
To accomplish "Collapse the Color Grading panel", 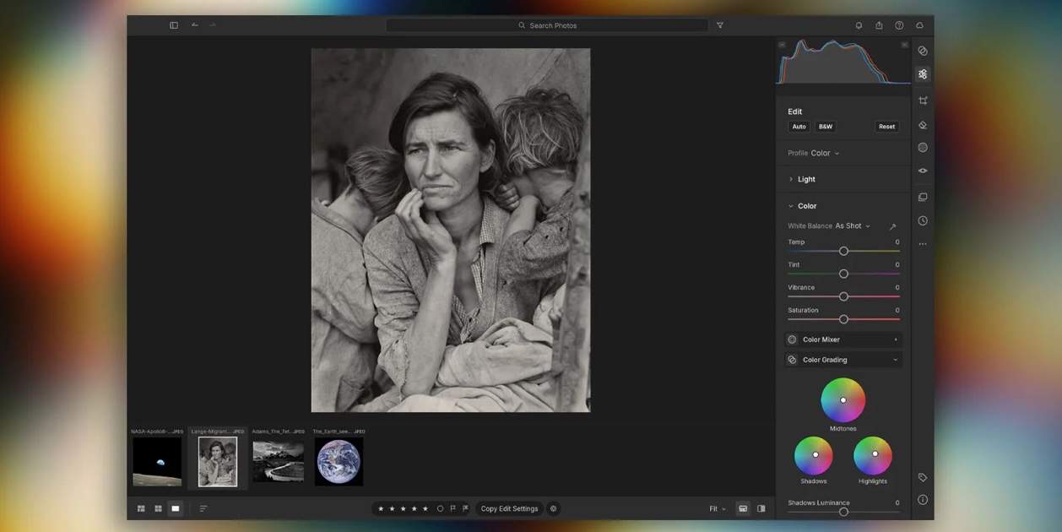I will point(843,360).
